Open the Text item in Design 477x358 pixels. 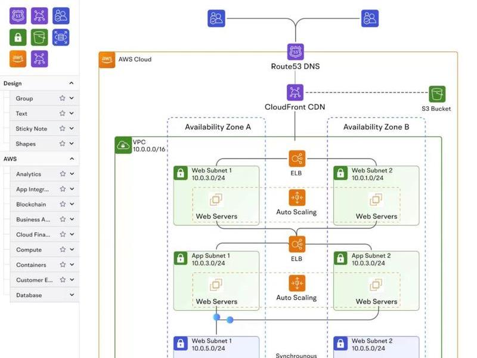44,113
